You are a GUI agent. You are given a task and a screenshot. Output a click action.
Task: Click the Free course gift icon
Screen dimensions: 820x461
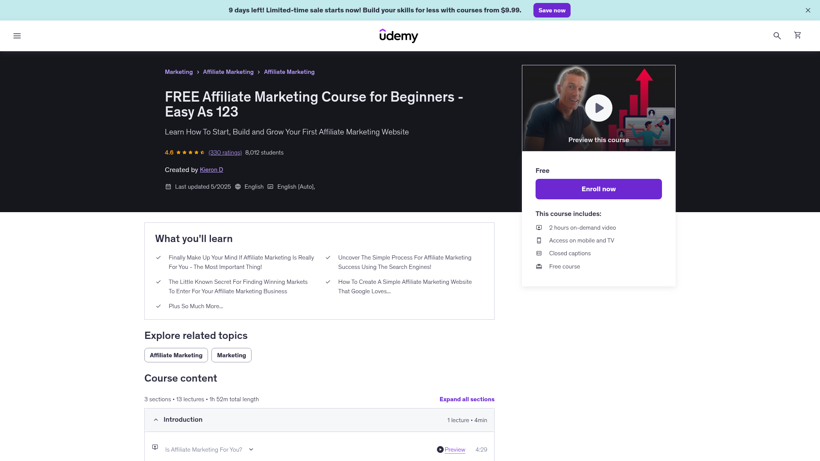(x=539, y=266)
